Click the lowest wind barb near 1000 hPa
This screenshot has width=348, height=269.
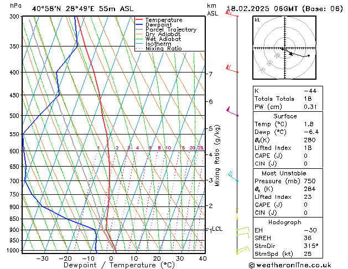(242, 251)
